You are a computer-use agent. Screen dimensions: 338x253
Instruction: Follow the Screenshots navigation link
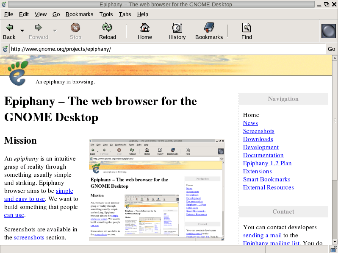[x=258, y=131]
